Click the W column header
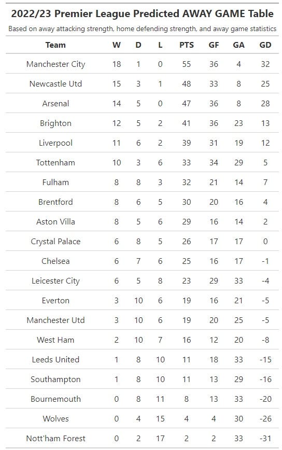The height and width of the screenshot is (450, 282). click(x=117, y=45)
